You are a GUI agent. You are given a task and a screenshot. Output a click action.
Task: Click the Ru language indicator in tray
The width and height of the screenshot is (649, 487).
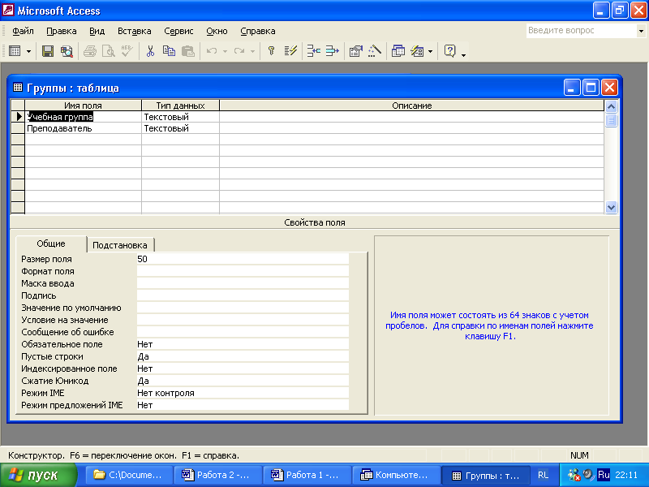(x=604, y=475)
